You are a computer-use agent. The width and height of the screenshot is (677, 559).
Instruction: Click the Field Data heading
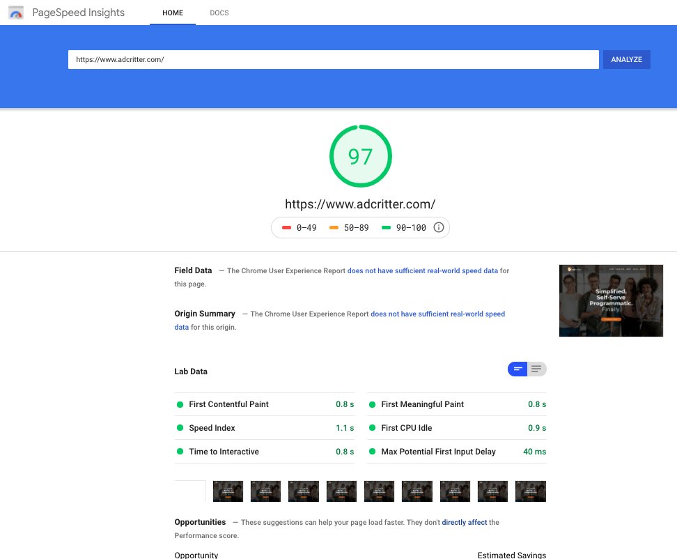pos(193,270)
